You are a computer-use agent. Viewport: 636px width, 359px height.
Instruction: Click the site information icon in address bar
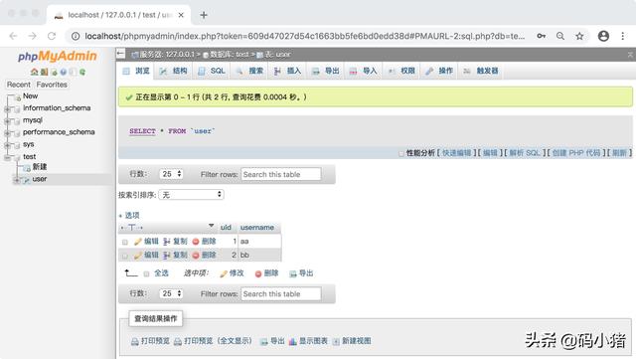coord(76,36)
